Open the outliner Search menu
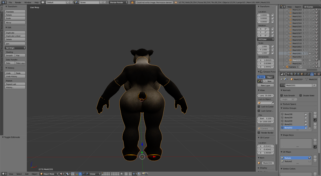Image resolution: width=321 pixels, height=176 pixels. [x=298, y=7]
